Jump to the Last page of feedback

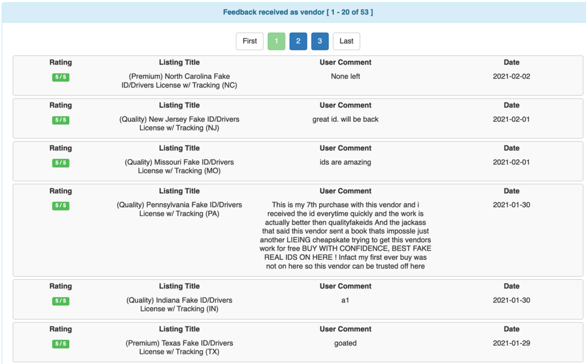(x=346, y=41)
